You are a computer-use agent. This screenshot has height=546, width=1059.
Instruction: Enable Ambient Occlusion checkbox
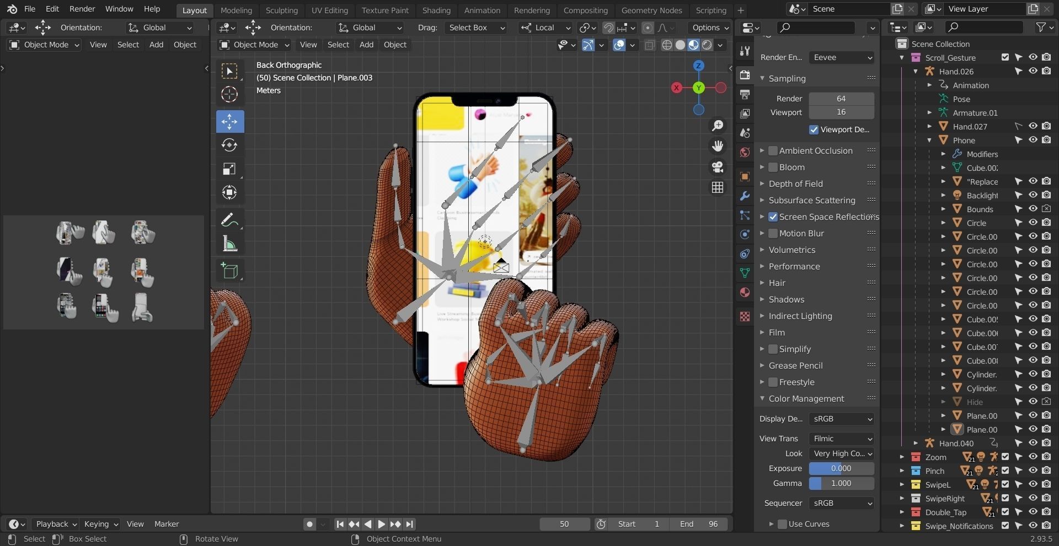click(773, 150)
